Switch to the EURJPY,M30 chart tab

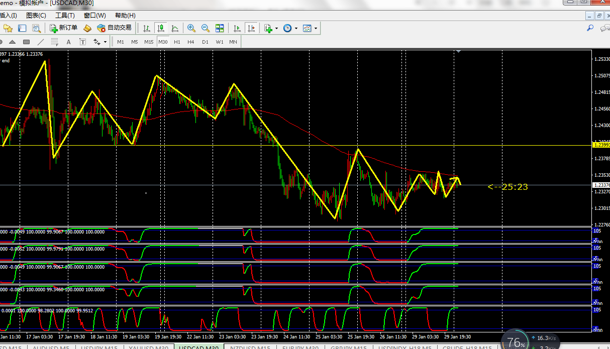pyautogui.click(x=300, y=347)
